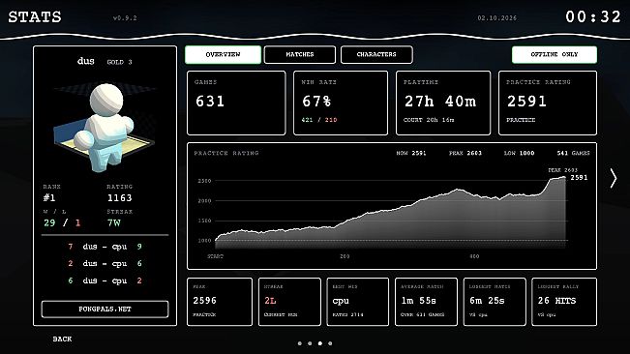
Task: Click the COURT 20h 16m playtime detail
Action: pos(429,120)
